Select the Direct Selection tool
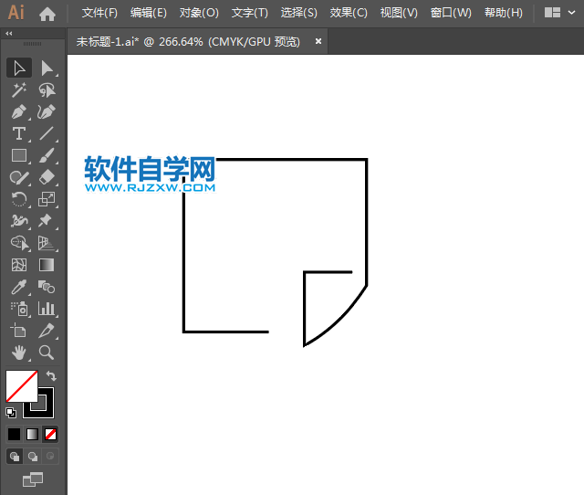 click(47, 68)
